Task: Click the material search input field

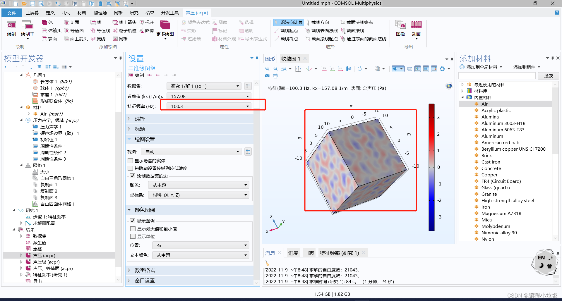Action: click(497, 76)
